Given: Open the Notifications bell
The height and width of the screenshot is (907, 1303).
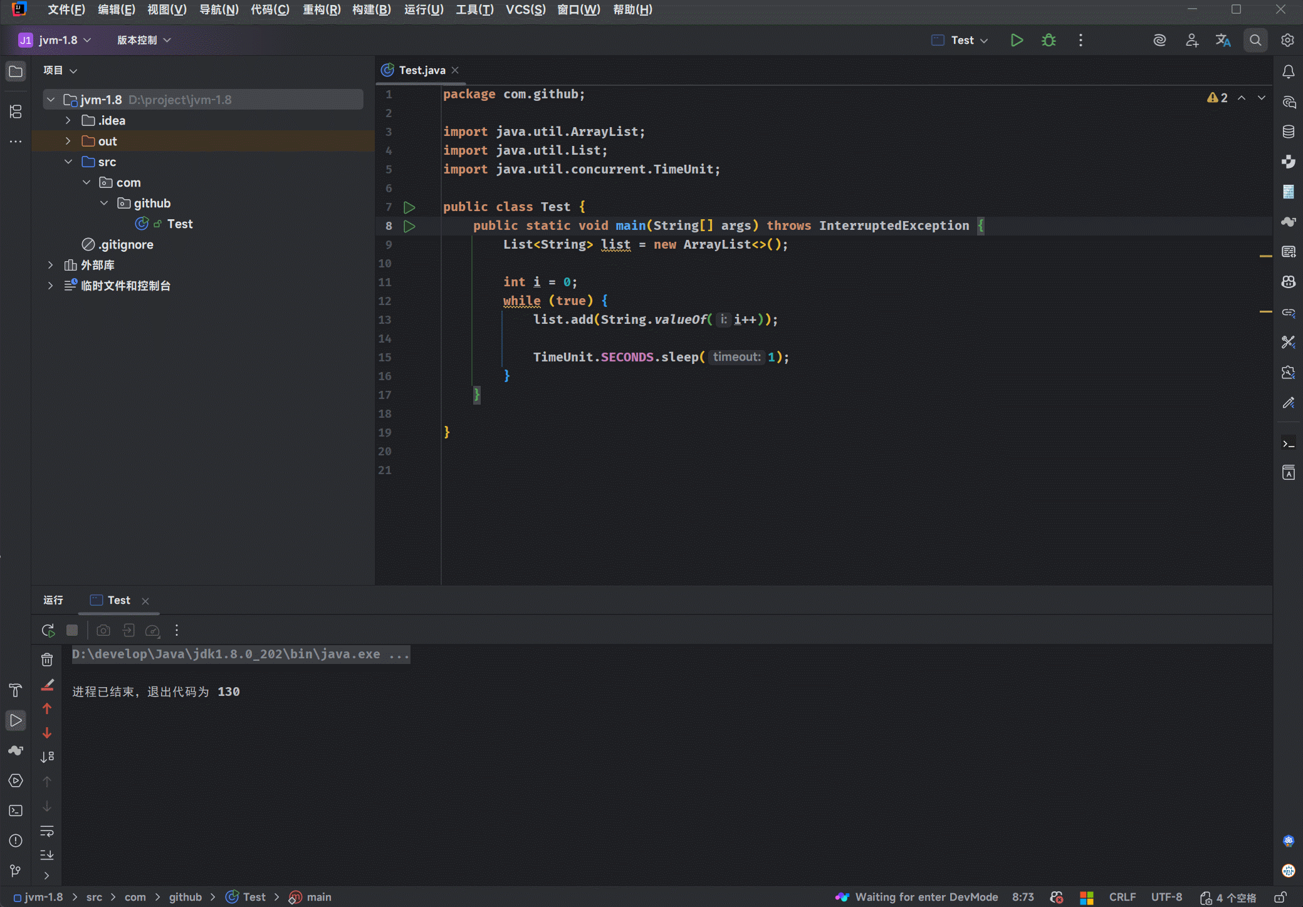Looking at the screenshot, I should click(1289, 72).
